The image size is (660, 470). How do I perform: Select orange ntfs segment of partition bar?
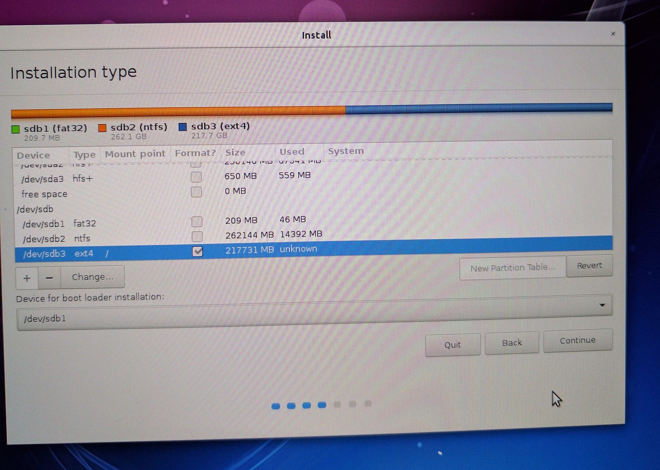(179, 112)
